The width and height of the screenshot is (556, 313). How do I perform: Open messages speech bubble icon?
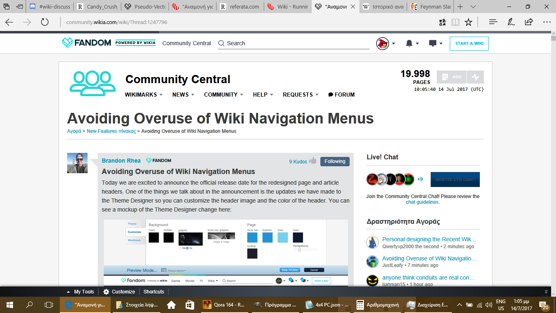click(433, 43)
